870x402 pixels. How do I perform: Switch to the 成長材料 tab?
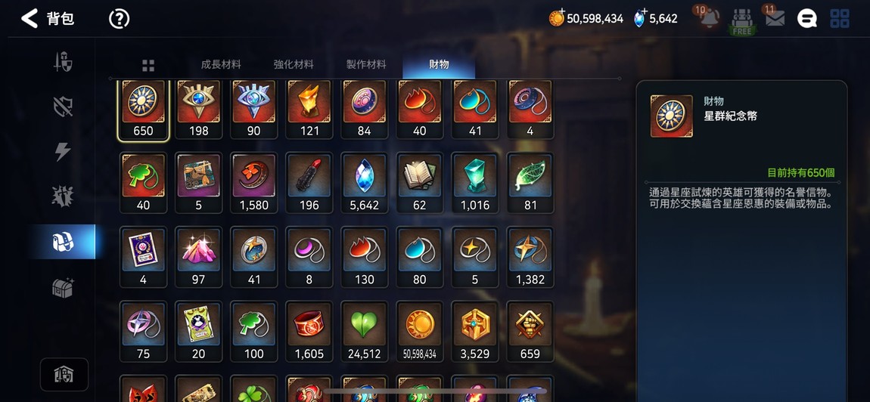[x=221, y=64]
